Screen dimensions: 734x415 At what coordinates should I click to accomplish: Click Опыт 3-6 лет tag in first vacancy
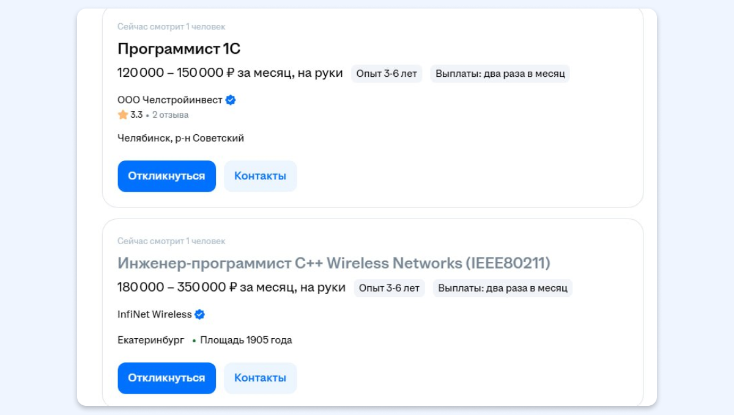click(387, 74)
